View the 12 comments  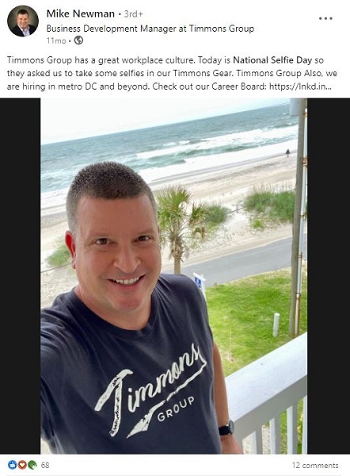pyautogui.click(x=315, y=465)
